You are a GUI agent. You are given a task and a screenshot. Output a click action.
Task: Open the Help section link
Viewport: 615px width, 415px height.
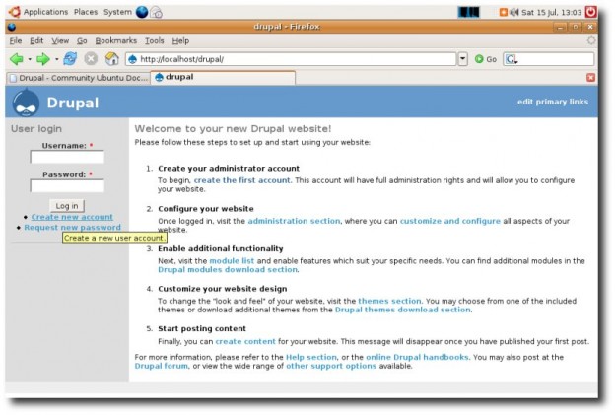click(311, 357)
